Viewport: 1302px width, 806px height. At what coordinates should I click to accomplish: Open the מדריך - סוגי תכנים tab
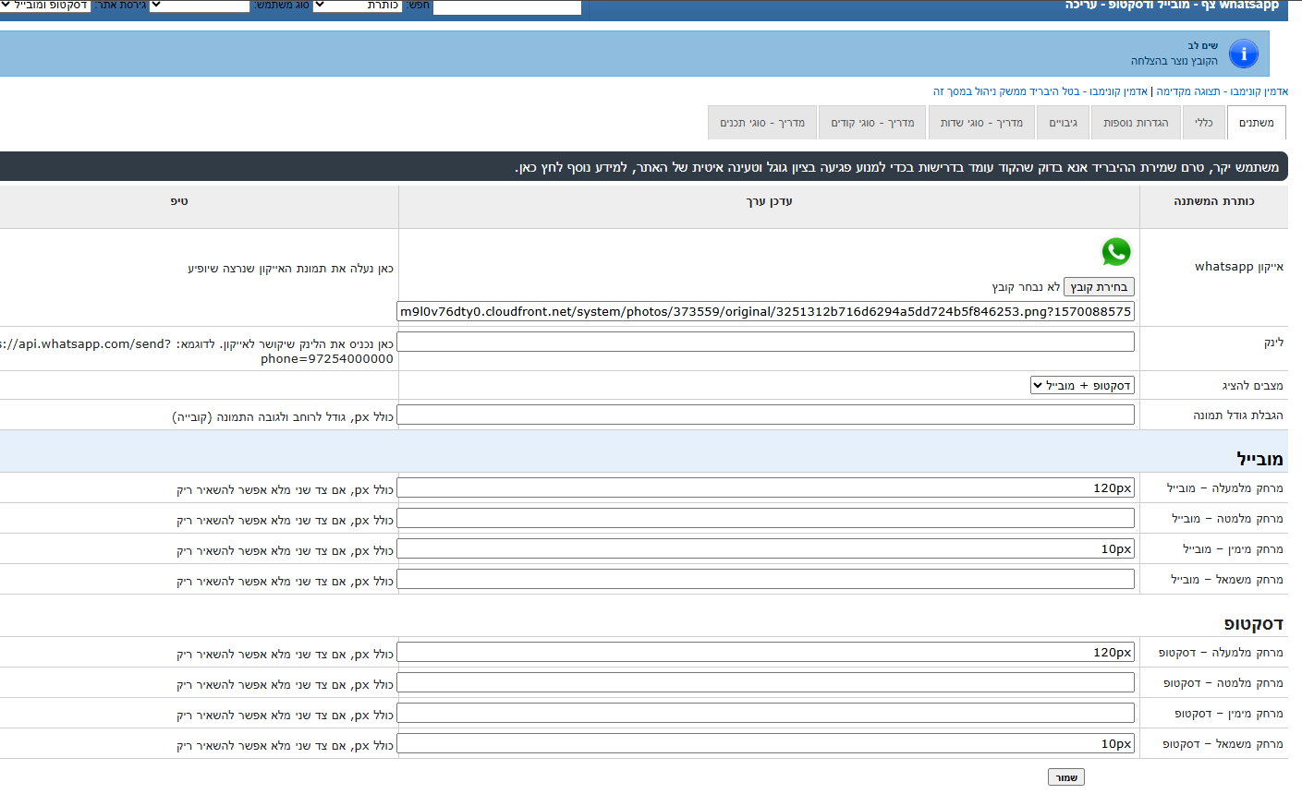click(x=762, y=123)
